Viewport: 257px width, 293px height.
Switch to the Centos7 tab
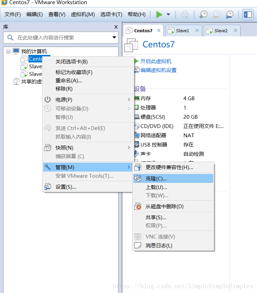tap(143, 31)
